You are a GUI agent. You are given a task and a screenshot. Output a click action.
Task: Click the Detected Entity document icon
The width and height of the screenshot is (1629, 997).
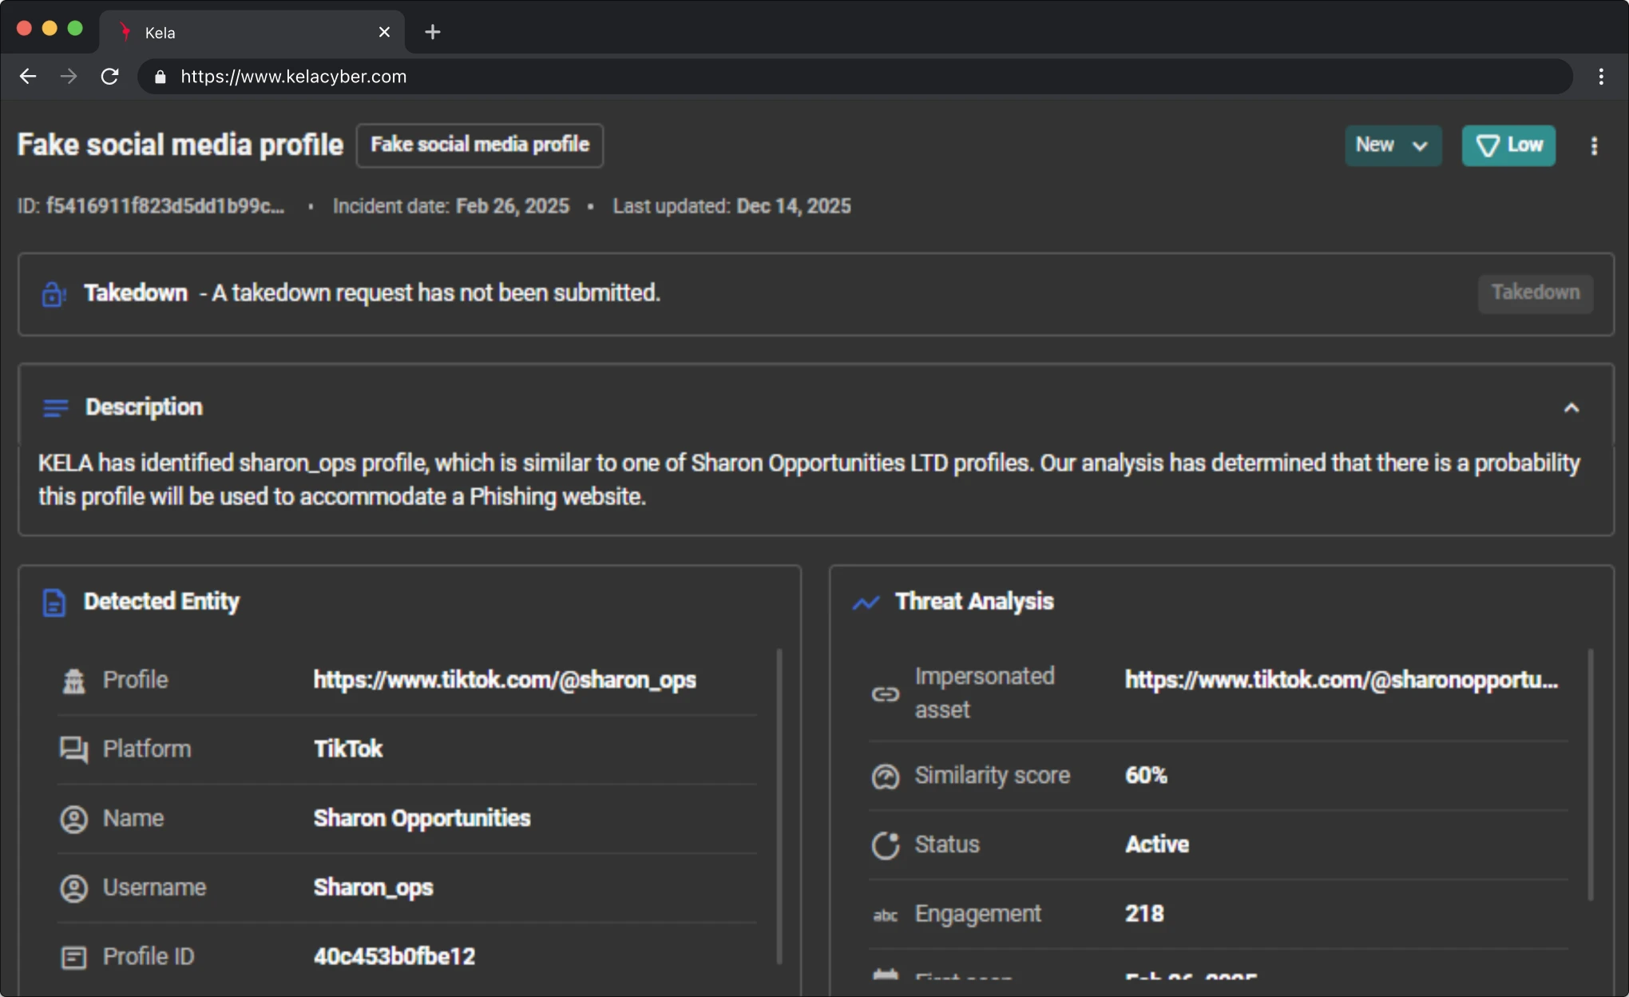point(54,602)
